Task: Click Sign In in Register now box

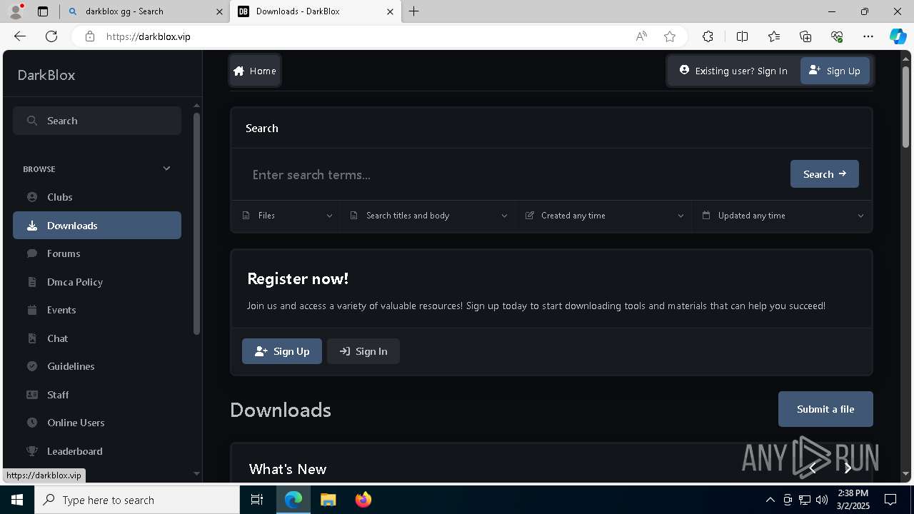Action: [363, 351]
